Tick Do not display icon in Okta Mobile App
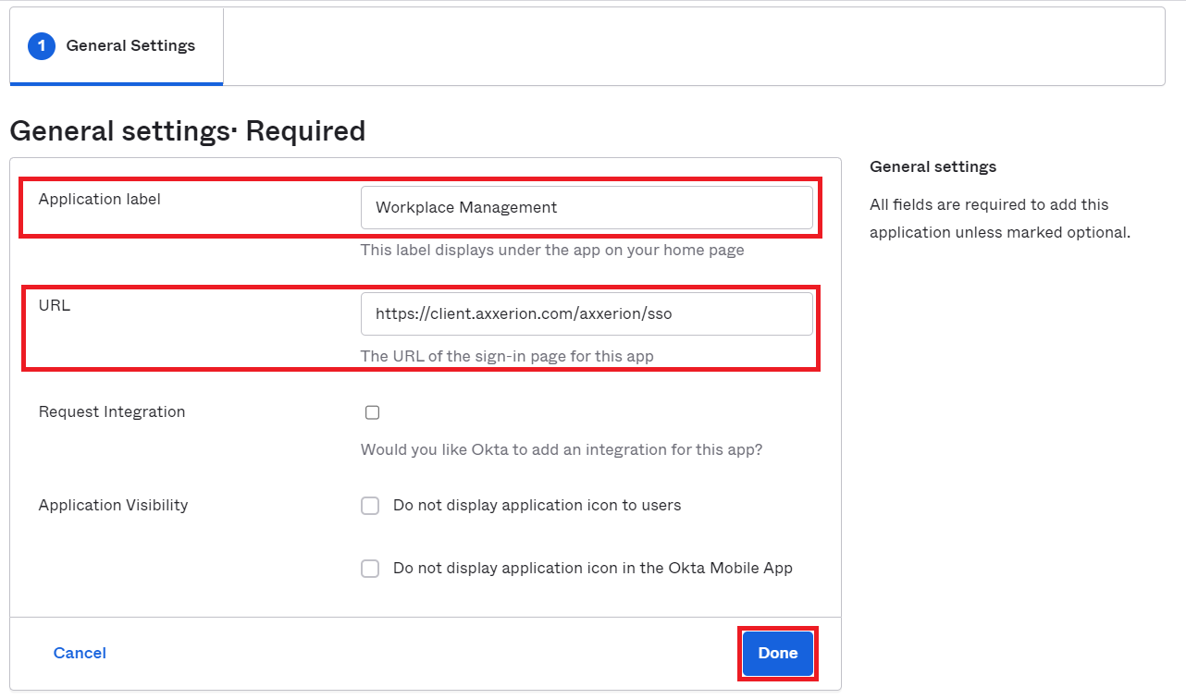1186x699 pixels. coord(370,569)
